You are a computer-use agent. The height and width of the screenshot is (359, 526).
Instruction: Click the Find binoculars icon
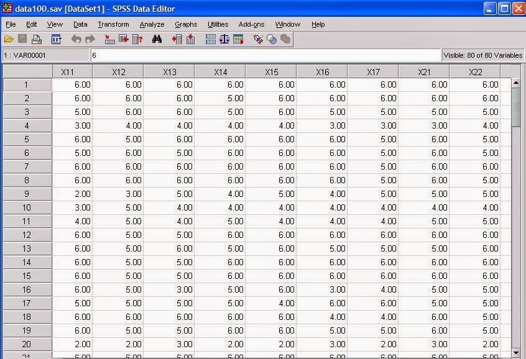tap(157, 39)
